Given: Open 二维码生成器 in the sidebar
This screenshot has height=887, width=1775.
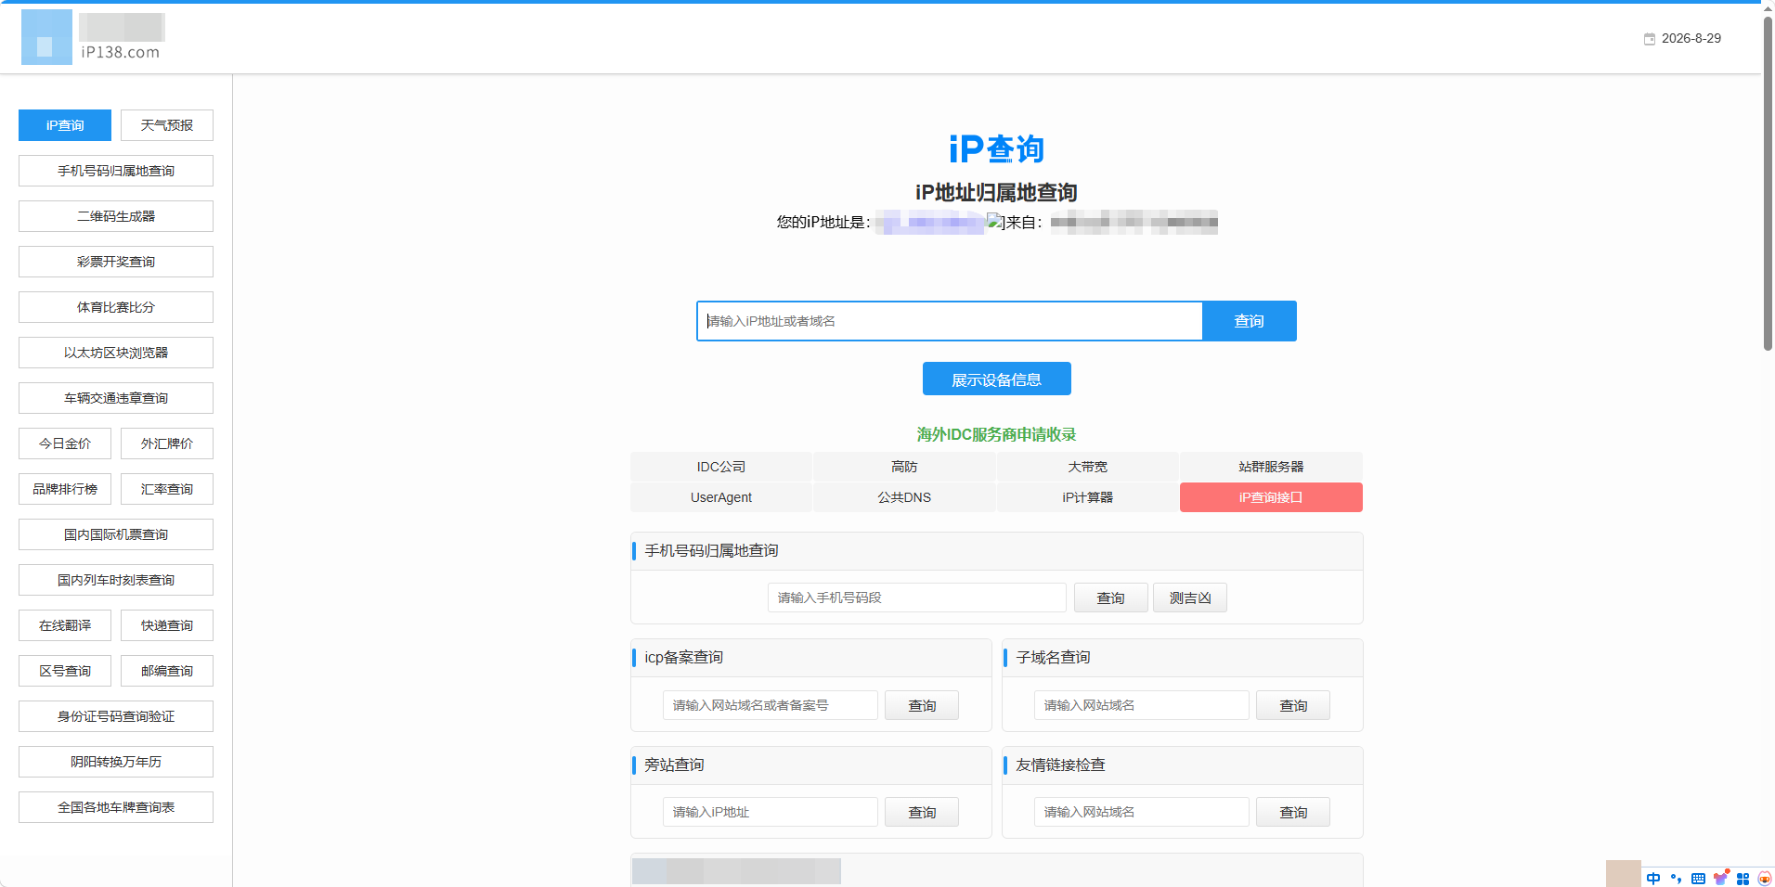Looking at the screenshot, I should pyautogui.click(x=116, y=216).
